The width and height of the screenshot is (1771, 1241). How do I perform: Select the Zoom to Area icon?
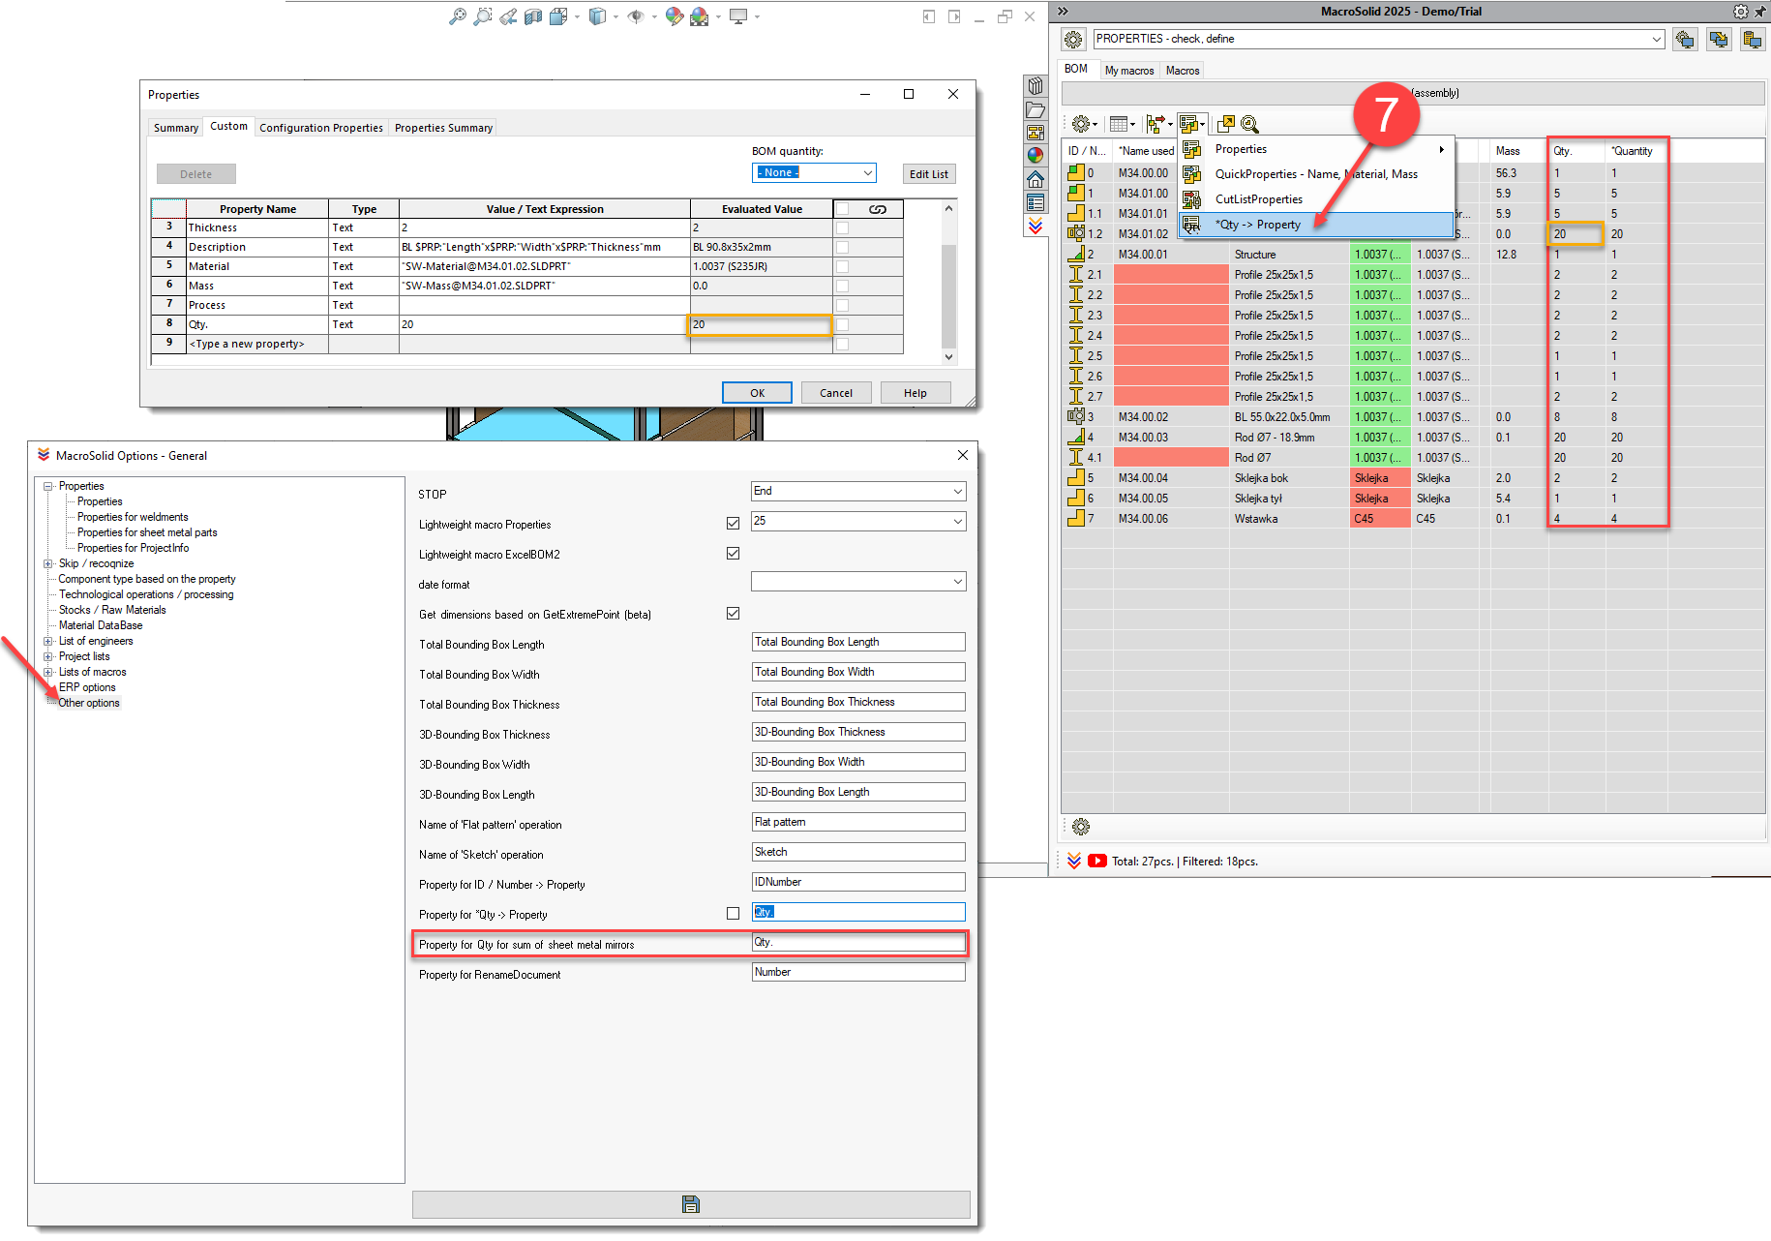click(483, 16)
